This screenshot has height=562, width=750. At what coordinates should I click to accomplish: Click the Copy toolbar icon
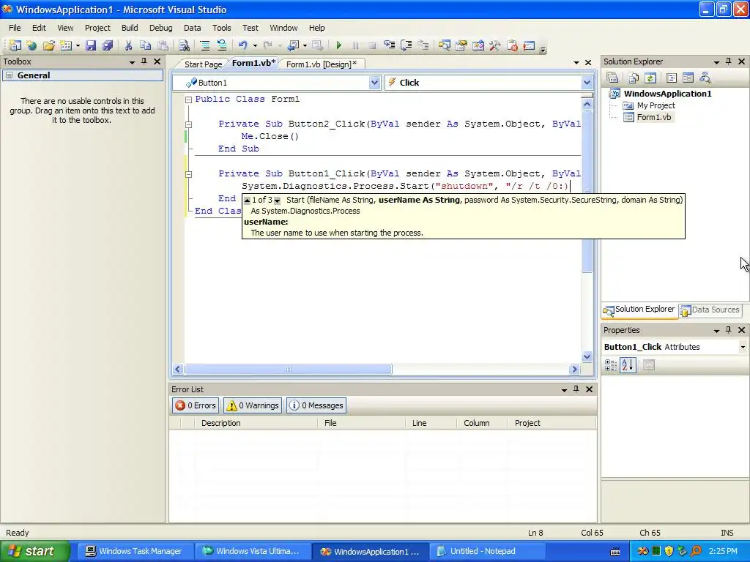(146, 45)
